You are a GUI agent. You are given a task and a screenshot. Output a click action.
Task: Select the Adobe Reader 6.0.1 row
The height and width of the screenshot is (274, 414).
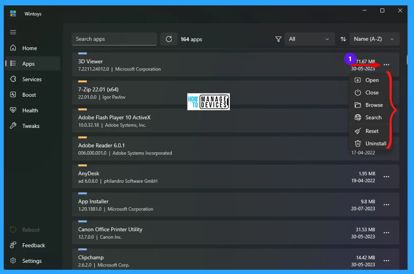[x=236, y=149]
